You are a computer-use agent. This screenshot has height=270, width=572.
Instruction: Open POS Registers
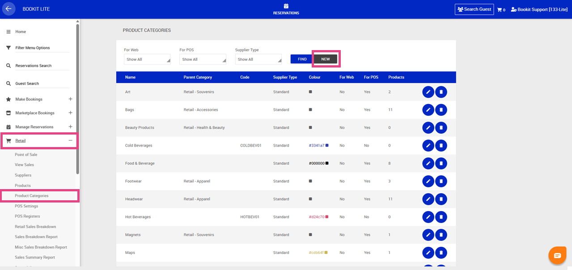coord(27,216)
